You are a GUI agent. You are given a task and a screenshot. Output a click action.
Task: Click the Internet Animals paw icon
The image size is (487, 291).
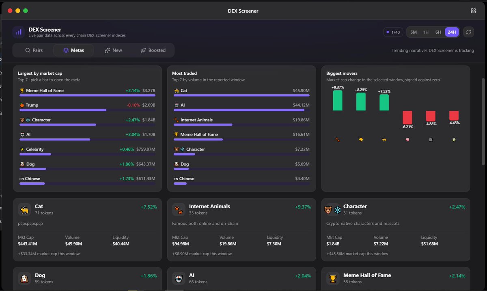point(179,210)
